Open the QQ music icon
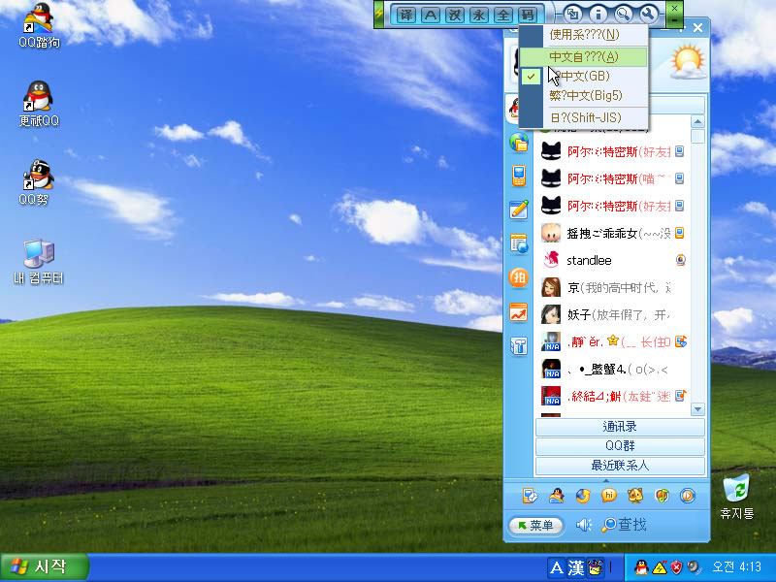The width and height of the screenshot is (776, 582). point(662,496)
